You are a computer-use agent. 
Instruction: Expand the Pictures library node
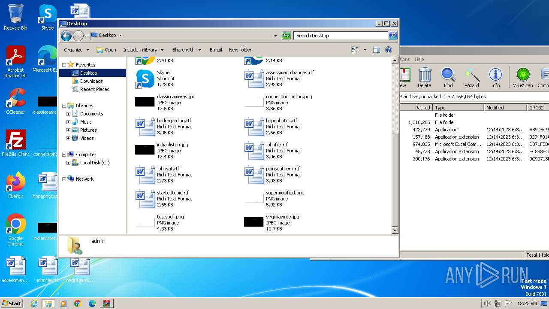pyautogui.click(x=68, y=130)
